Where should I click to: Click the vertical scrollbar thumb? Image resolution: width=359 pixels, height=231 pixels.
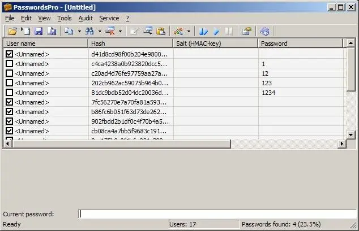point(351,69)
